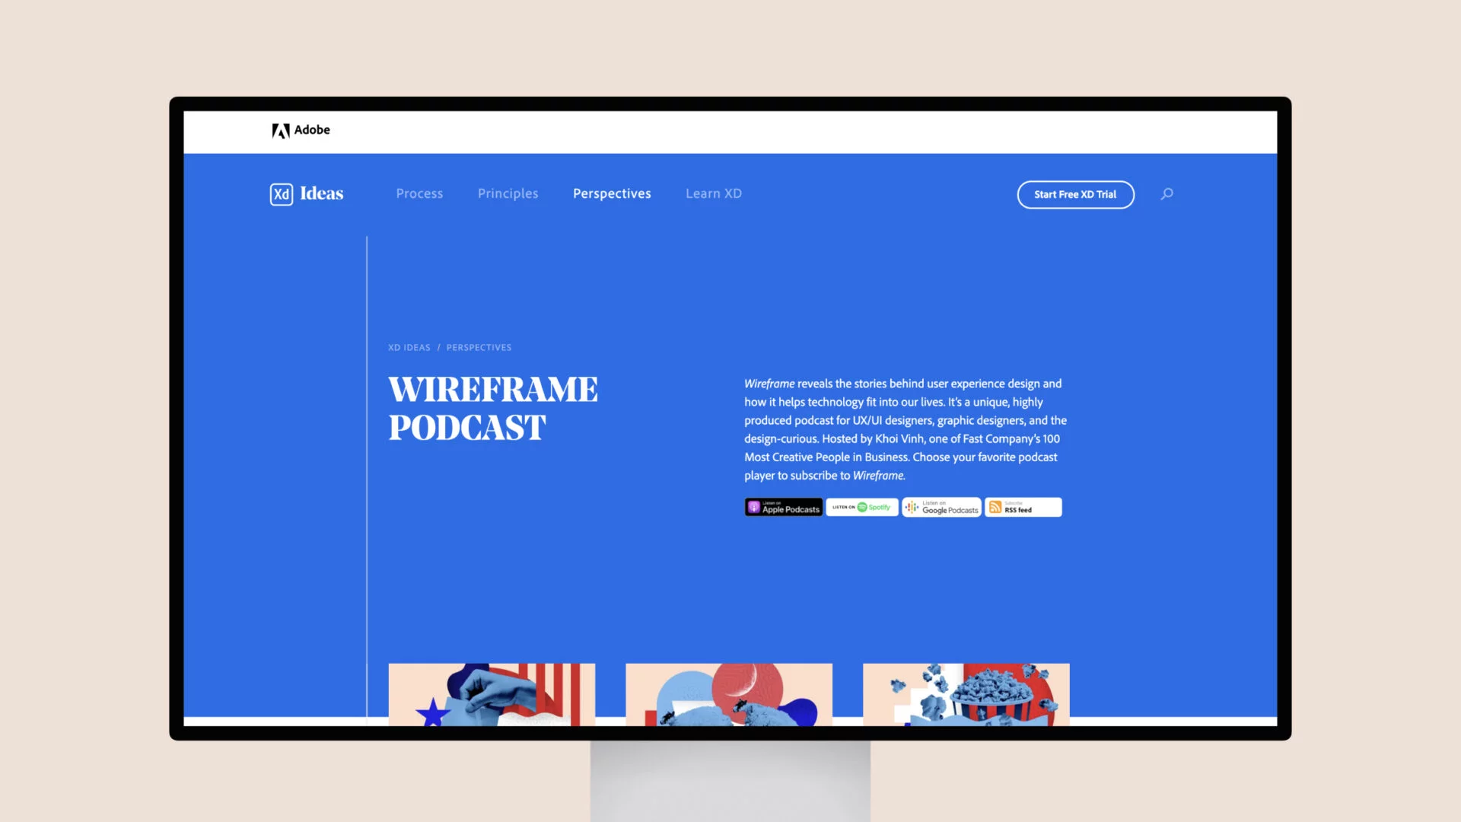Select the Perspectives navigation tab
The image size is (1461, 822).
pos(612,193)
